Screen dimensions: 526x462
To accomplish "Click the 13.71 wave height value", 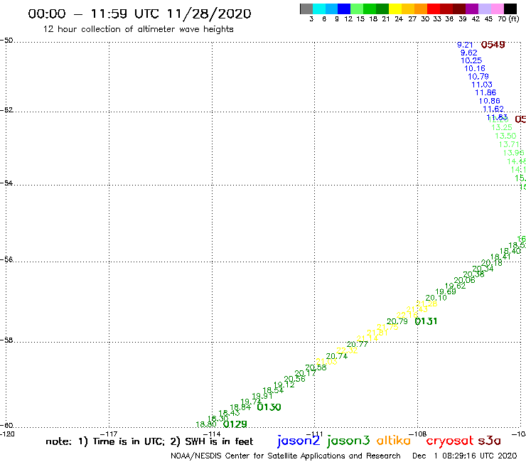I will [509, 144].
